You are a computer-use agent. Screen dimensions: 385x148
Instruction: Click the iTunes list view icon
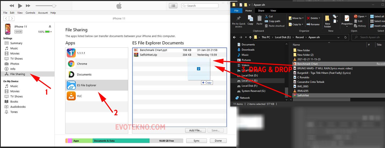click(x=173, y=6)
